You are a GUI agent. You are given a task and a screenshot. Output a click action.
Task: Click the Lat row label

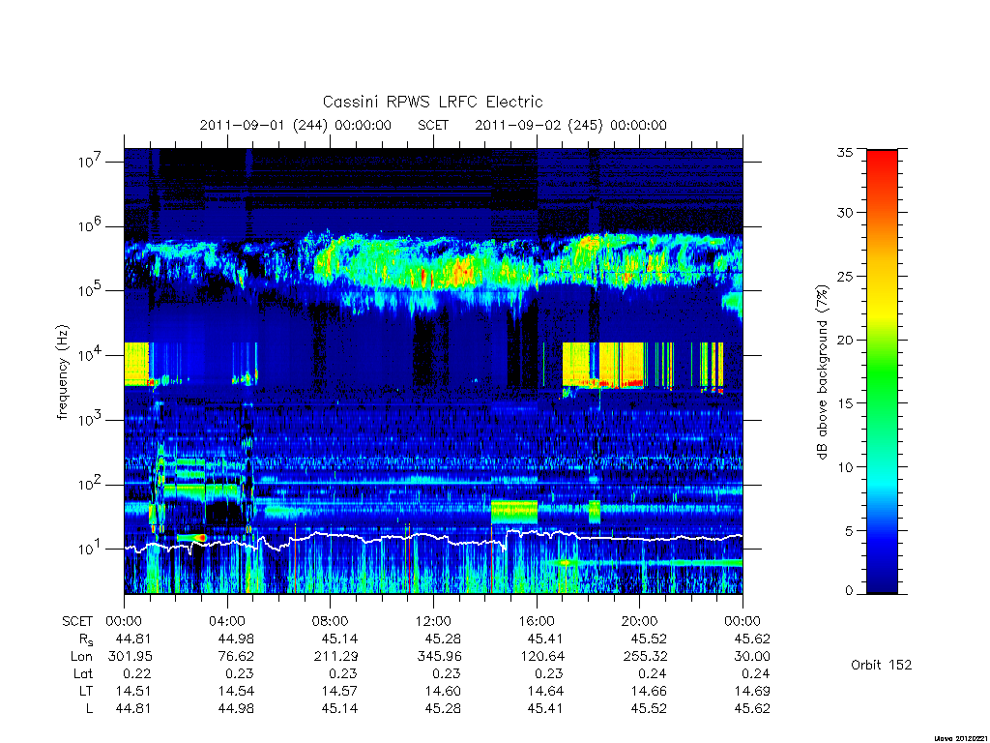[x=83, y=673]
